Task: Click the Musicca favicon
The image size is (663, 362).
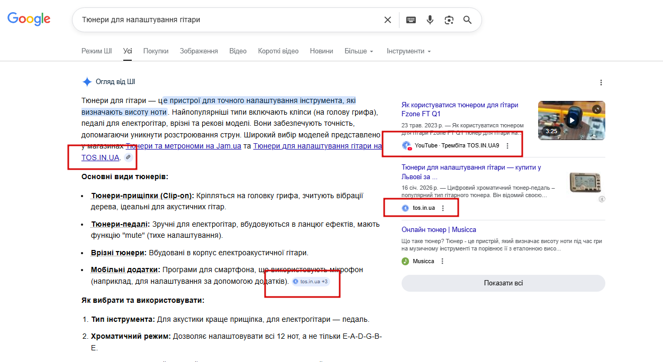Action: click(x=405, y=261)
